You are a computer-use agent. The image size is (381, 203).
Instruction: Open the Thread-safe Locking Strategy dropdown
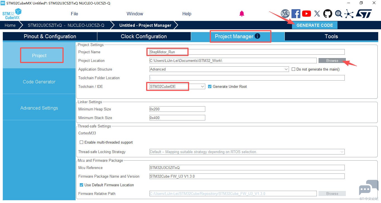click(247, 152)
